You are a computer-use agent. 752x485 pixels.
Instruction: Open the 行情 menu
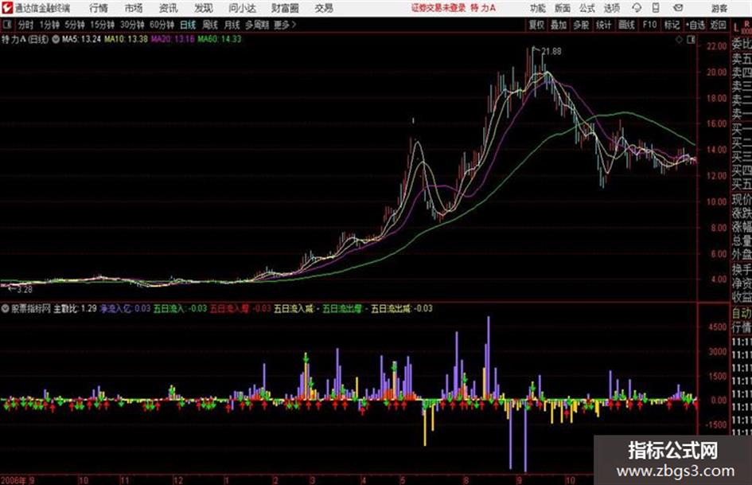99,8
